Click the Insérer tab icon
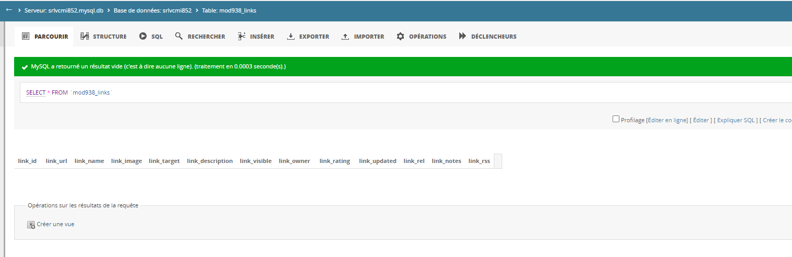This screenshot has height=257, width=792. (241, 37)
